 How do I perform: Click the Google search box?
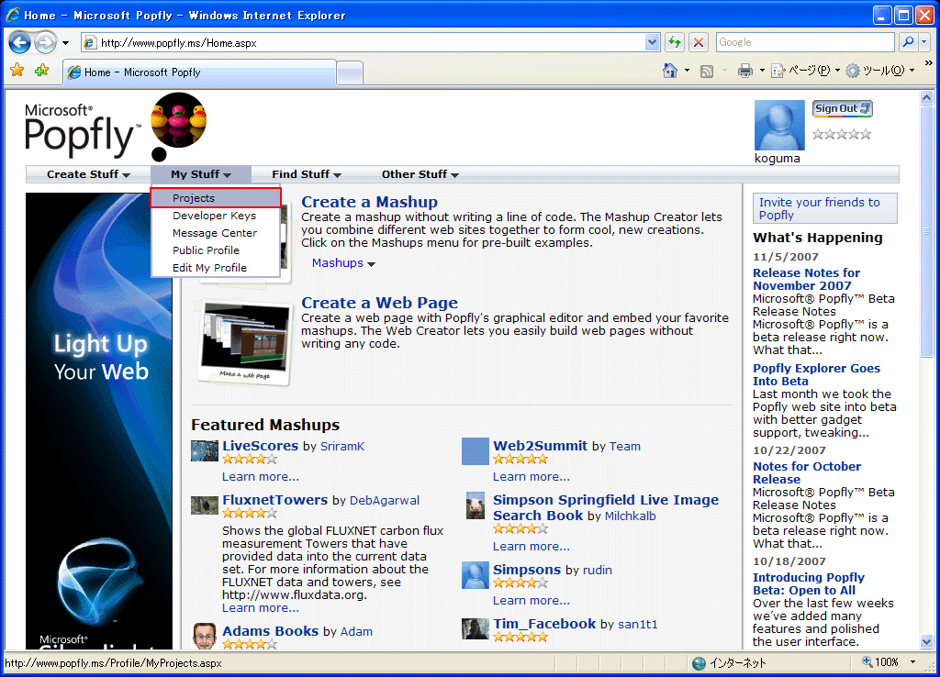point(805,42)
